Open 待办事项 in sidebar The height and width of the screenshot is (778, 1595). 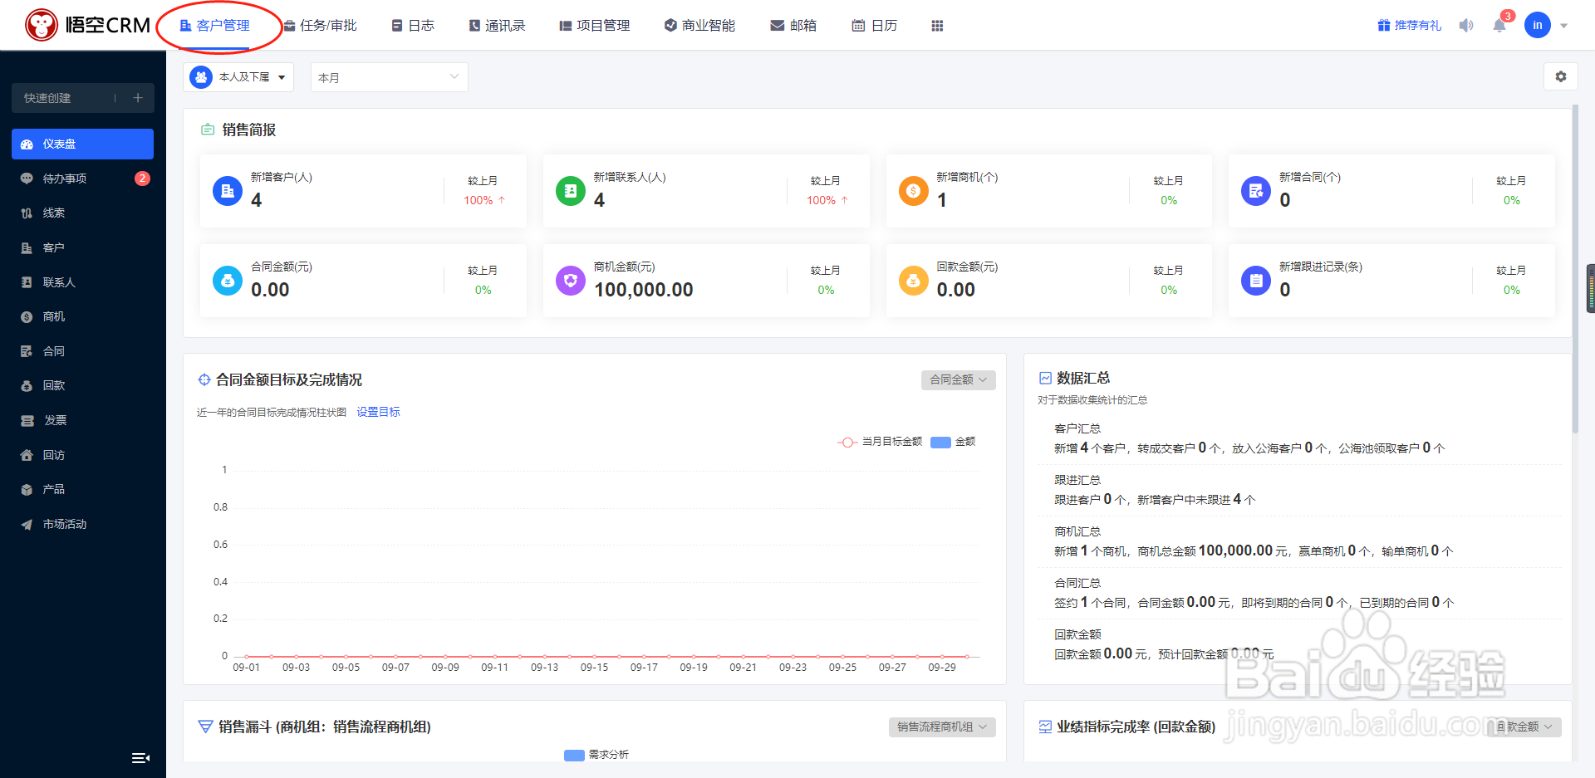click(82, 179)
